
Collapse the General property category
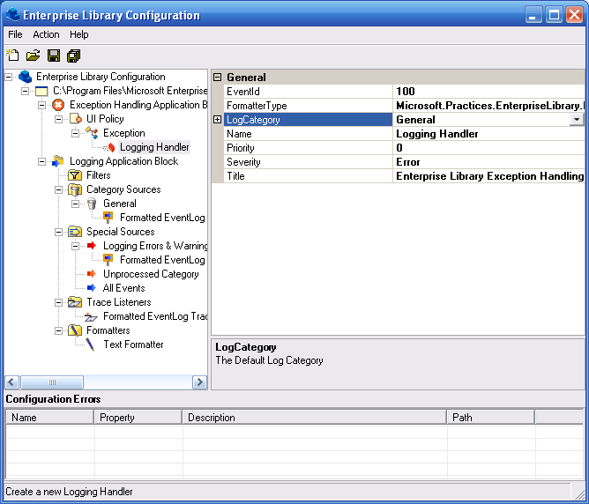[x=218, y=78]
